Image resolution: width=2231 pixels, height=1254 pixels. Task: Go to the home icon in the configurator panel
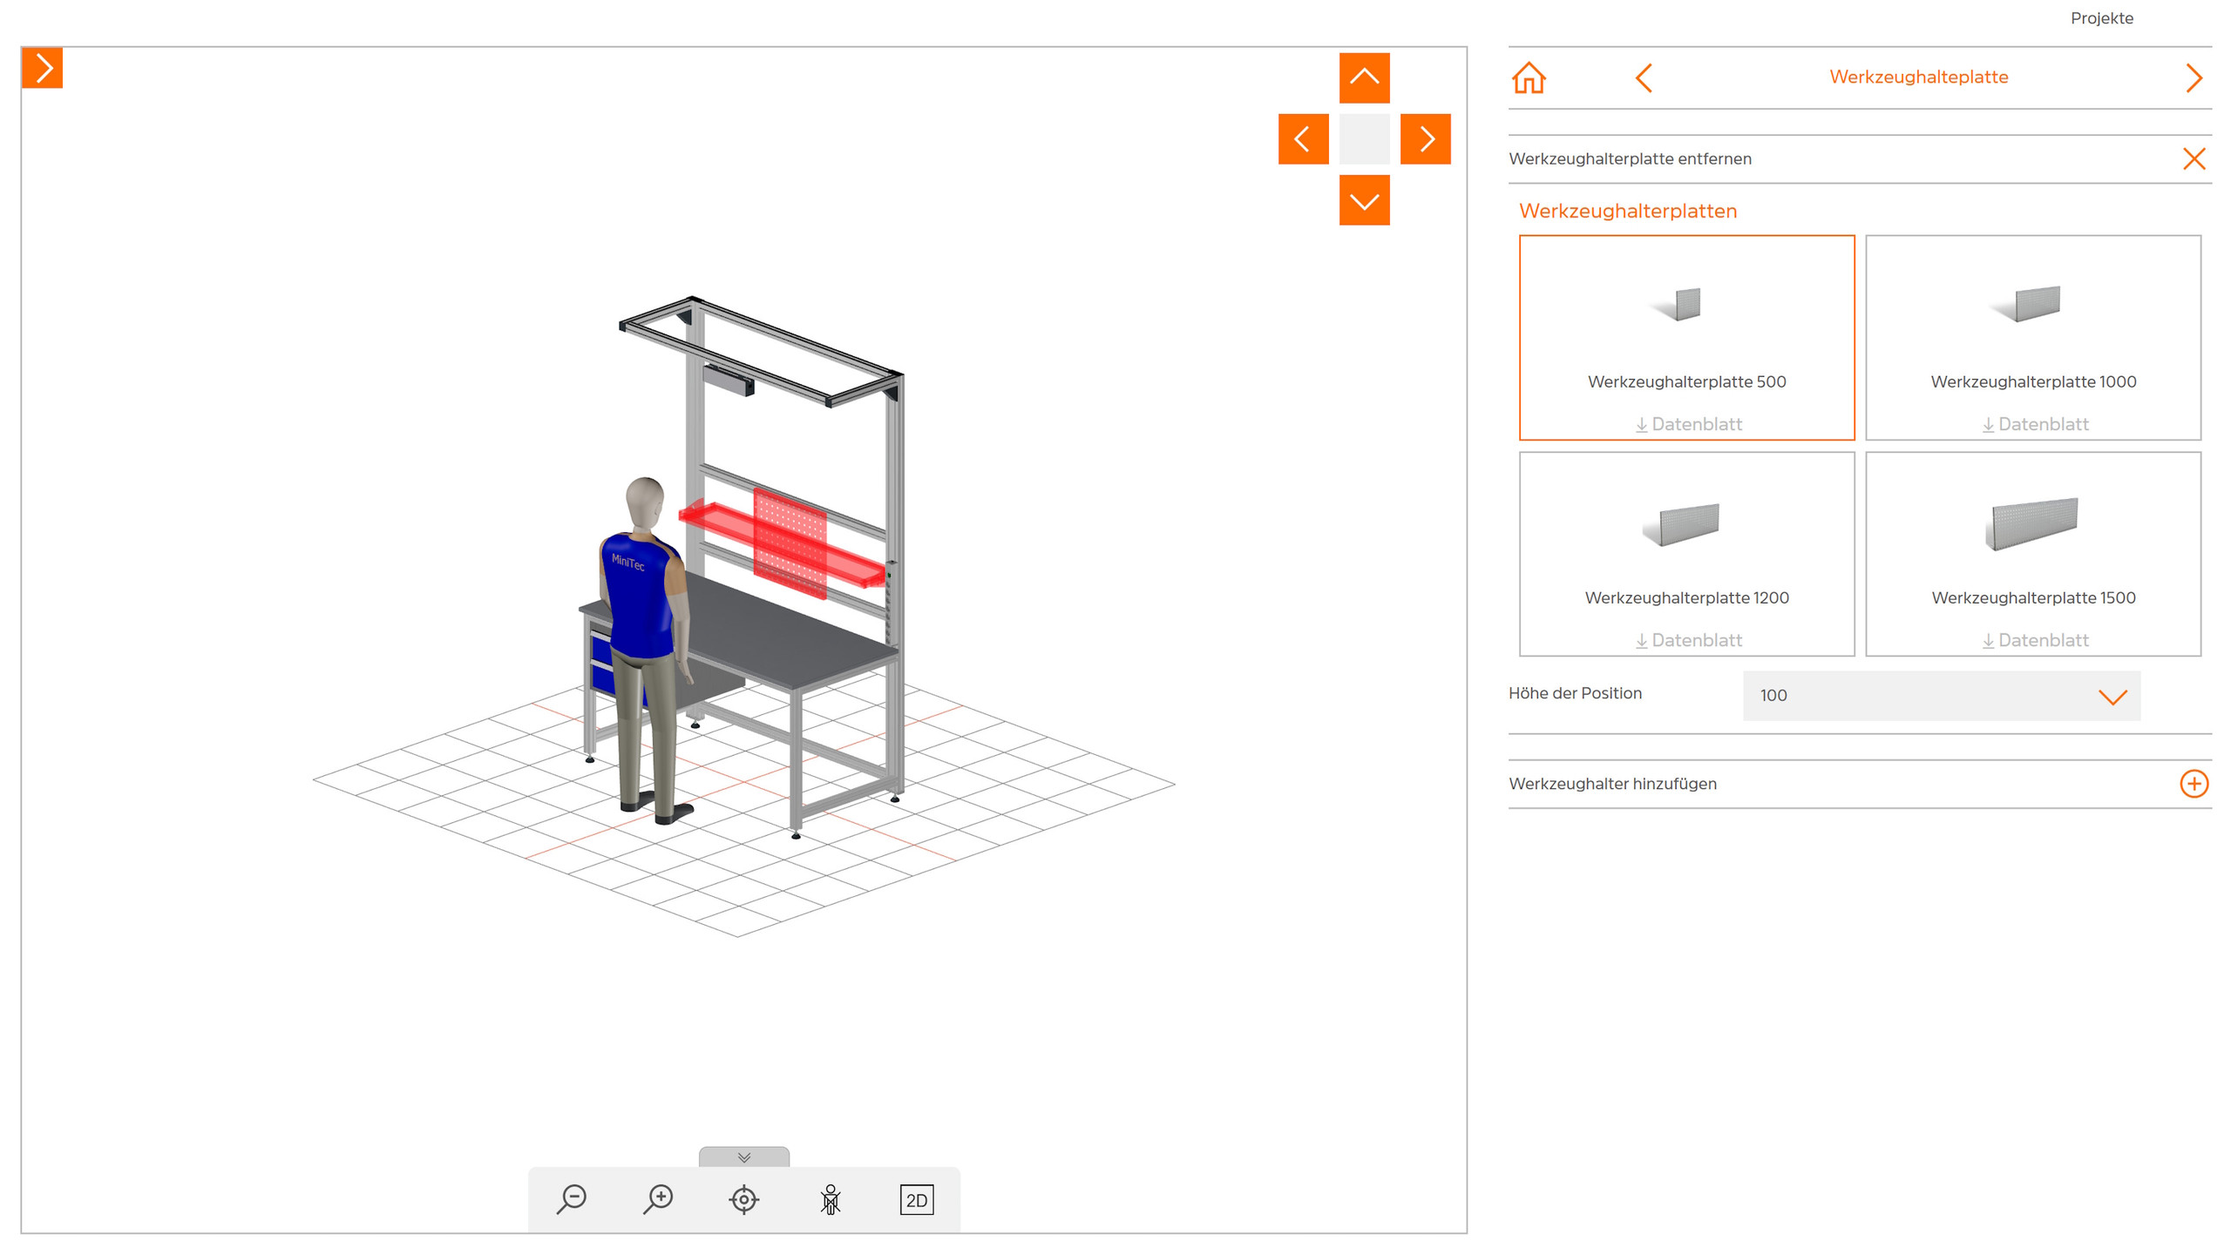[x=1529, y=78]
